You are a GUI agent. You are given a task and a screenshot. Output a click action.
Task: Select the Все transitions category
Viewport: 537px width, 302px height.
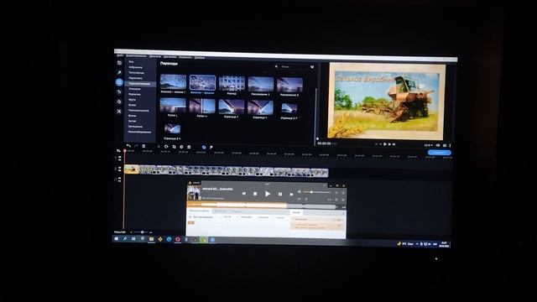(131, 62)
